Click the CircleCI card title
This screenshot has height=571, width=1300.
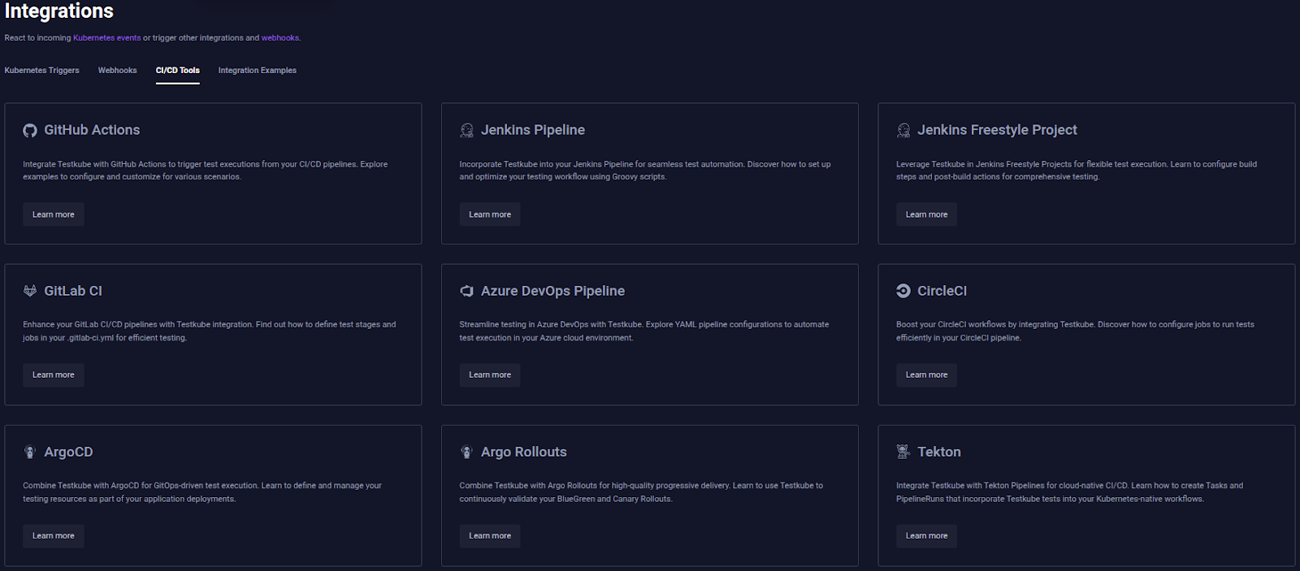pyautogui.click(x=942, y=291)
